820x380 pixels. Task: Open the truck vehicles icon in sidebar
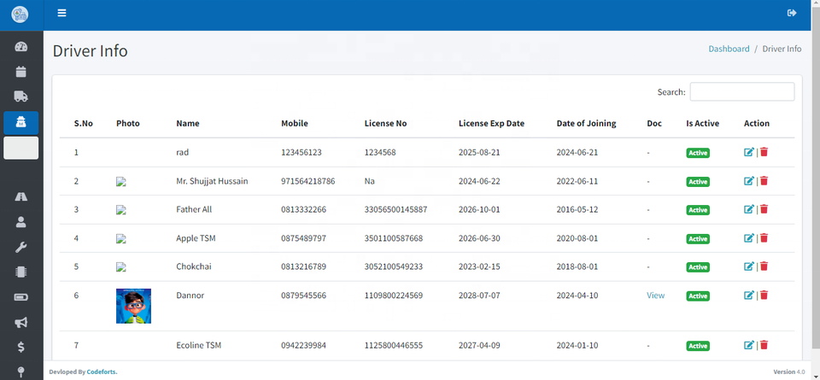pyautogui.click(x=21, y=96)
